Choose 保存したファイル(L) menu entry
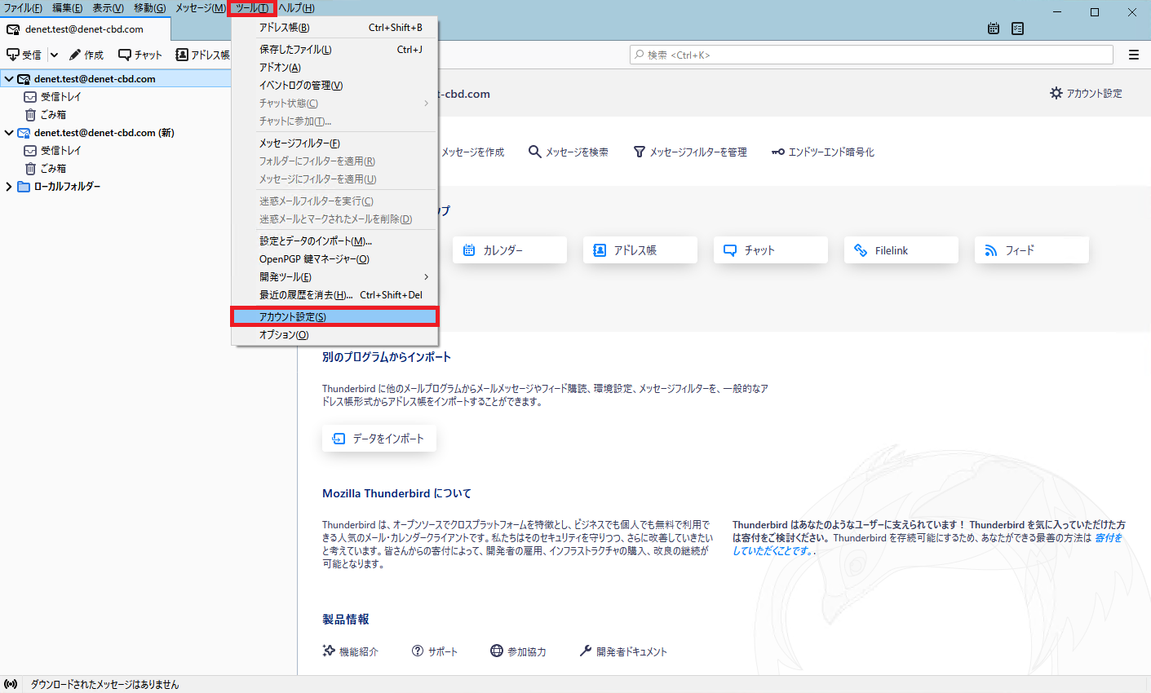The width and height of the screenshot is (1151, 693). click(334, 50)
